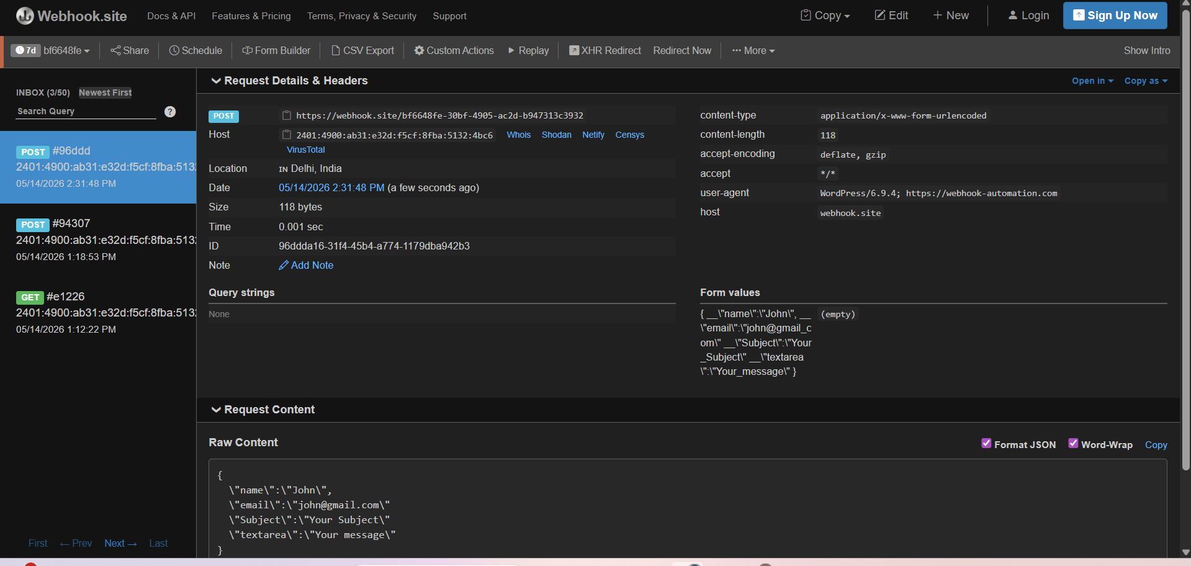Select GET request #e1226
Screen dimensions: 1191x566
tap(98, 312)
